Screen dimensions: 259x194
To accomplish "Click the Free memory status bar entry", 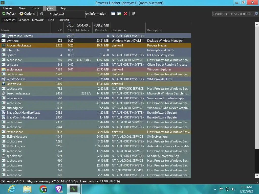I will (100, 181).
